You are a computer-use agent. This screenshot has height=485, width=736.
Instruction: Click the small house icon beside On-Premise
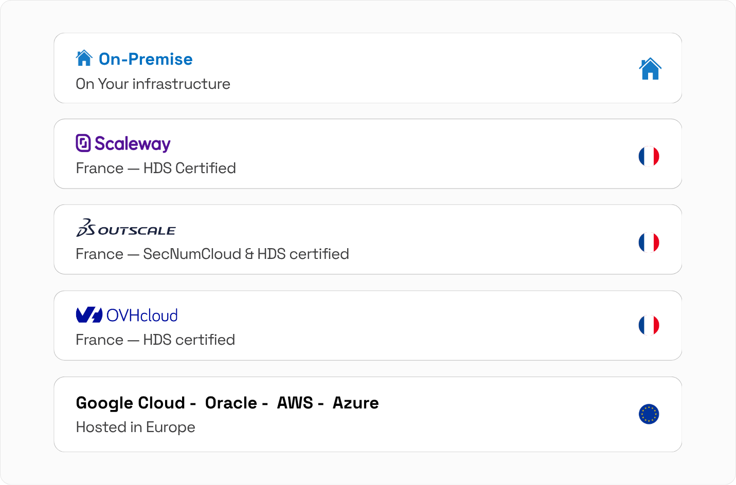pyautogui.click(x=84, y=59)
